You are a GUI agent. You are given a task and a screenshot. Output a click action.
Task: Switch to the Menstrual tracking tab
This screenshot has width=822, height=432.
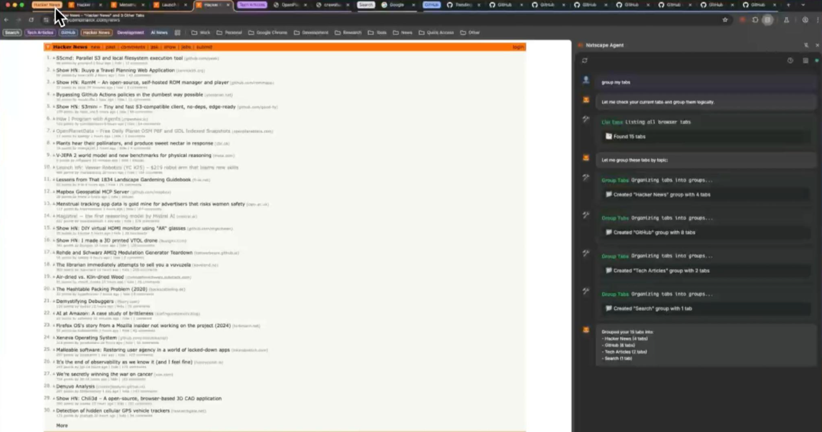point(128,5)
